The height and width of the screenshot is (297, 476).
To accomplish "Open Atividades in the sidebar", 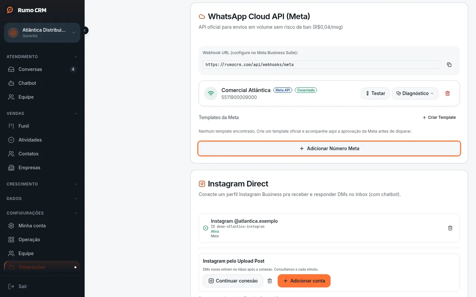I will 42,140.
